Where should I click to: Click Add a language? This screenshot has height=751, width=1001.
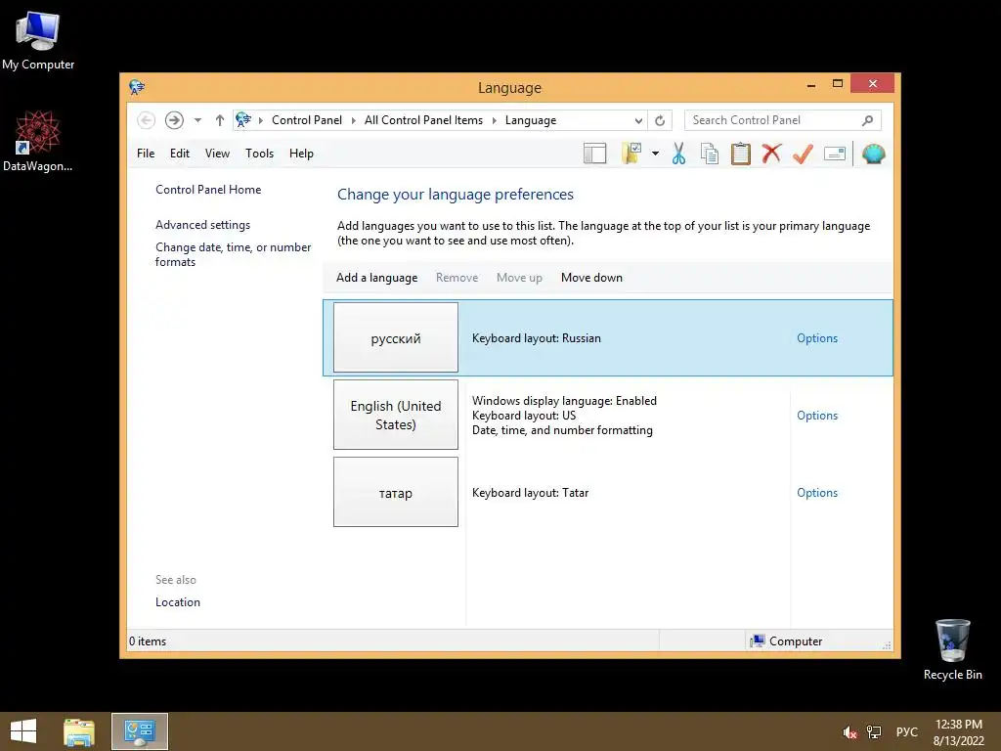point(376,278)
